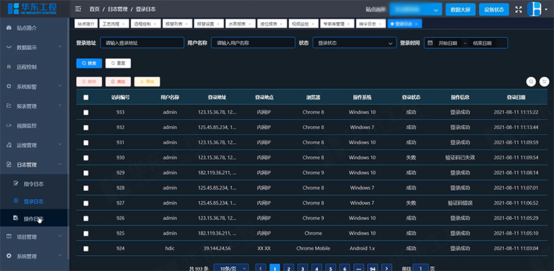Open the 10条/页 page size dropdown
This screenshot has width=554, height=271.
coord(231,269)
